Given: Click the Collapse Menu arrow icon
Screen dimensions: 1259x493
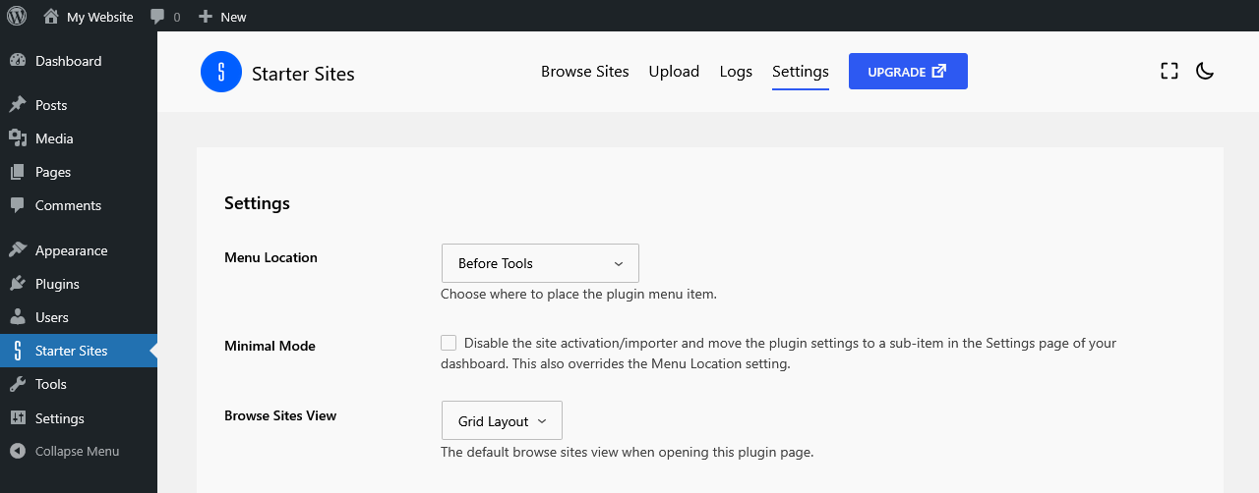Looking at the screenshot, I should point(18,452).
